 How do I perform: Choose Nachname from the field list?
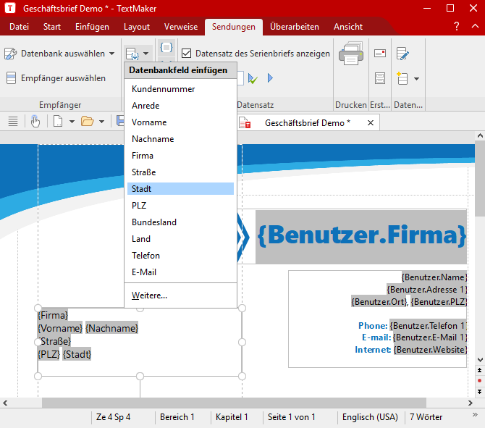click(x=180, y=139)
